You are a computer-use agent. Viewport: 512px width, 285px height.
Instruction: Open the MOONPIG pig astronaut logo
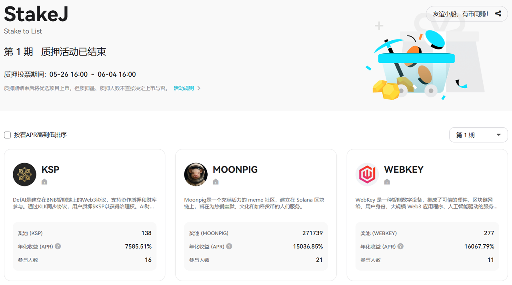(x=196, y=174)
